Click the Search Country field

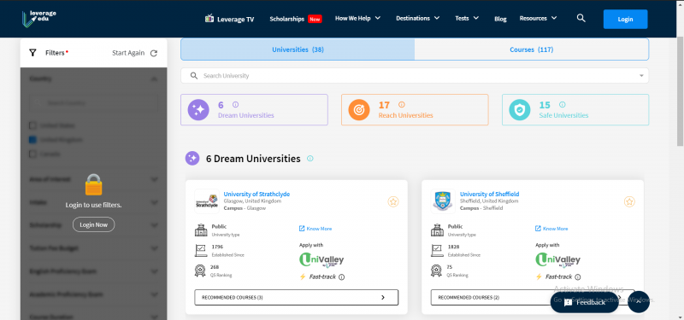[93, 103]
